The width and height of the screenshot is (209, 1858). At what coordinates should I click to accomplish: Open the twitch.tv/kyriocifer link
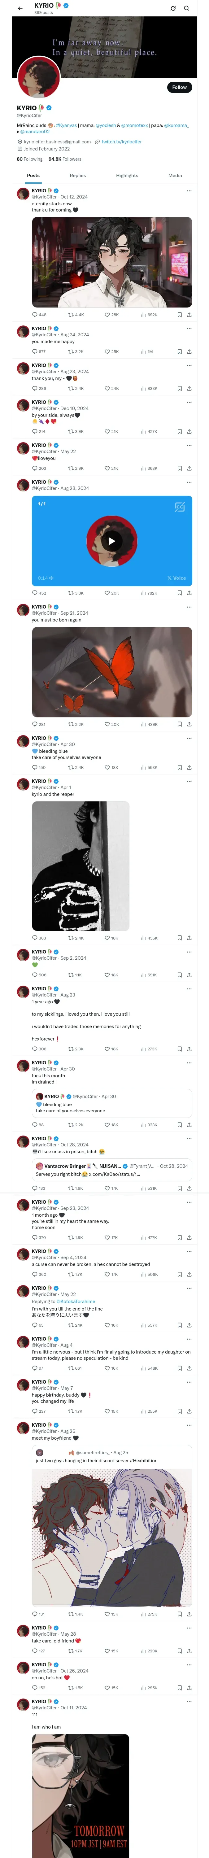click(x=121, y=142)
